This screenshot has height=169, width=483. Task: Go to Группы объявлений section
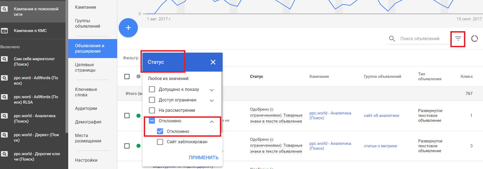tap(88, 24)
